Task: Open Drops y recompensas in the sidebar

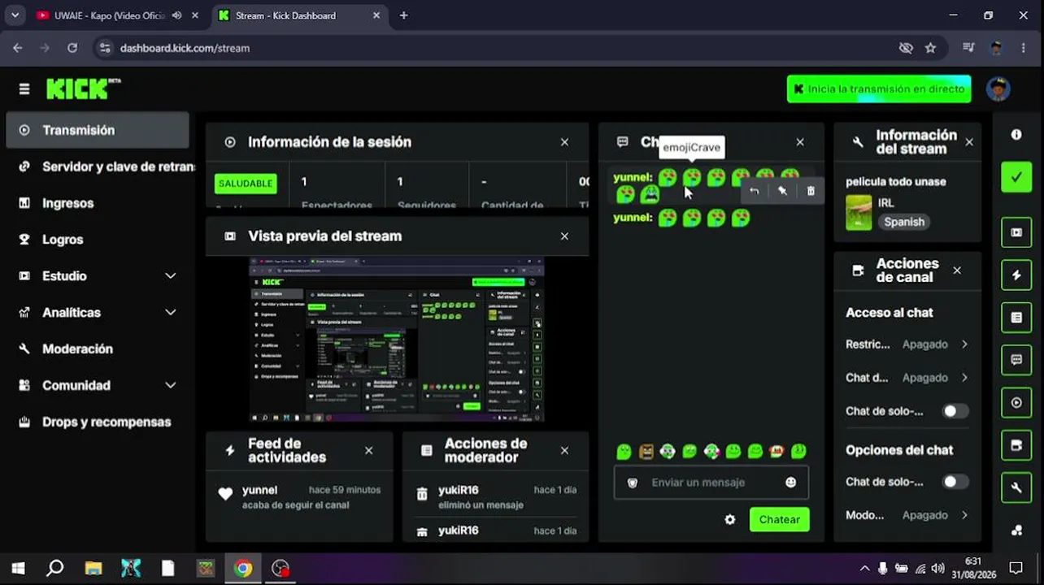Action: (98, 422)
